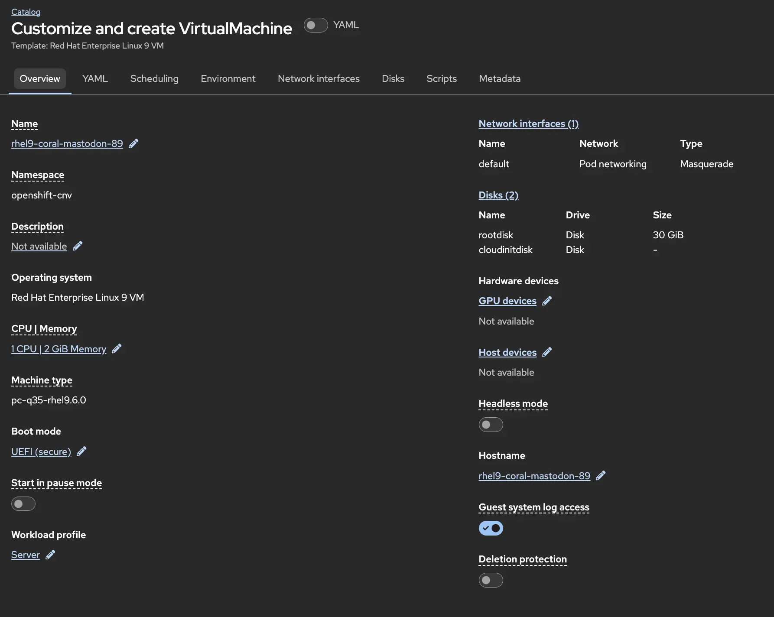
Task: Switch to the YAML tab
Action: (x=95, y=78)
